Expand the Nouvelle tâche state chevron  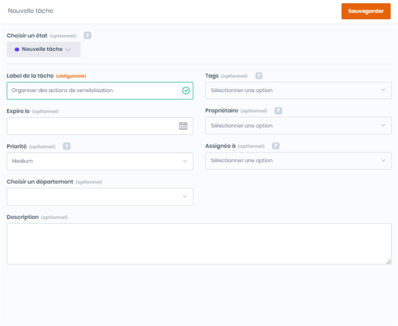click(68, 49)
